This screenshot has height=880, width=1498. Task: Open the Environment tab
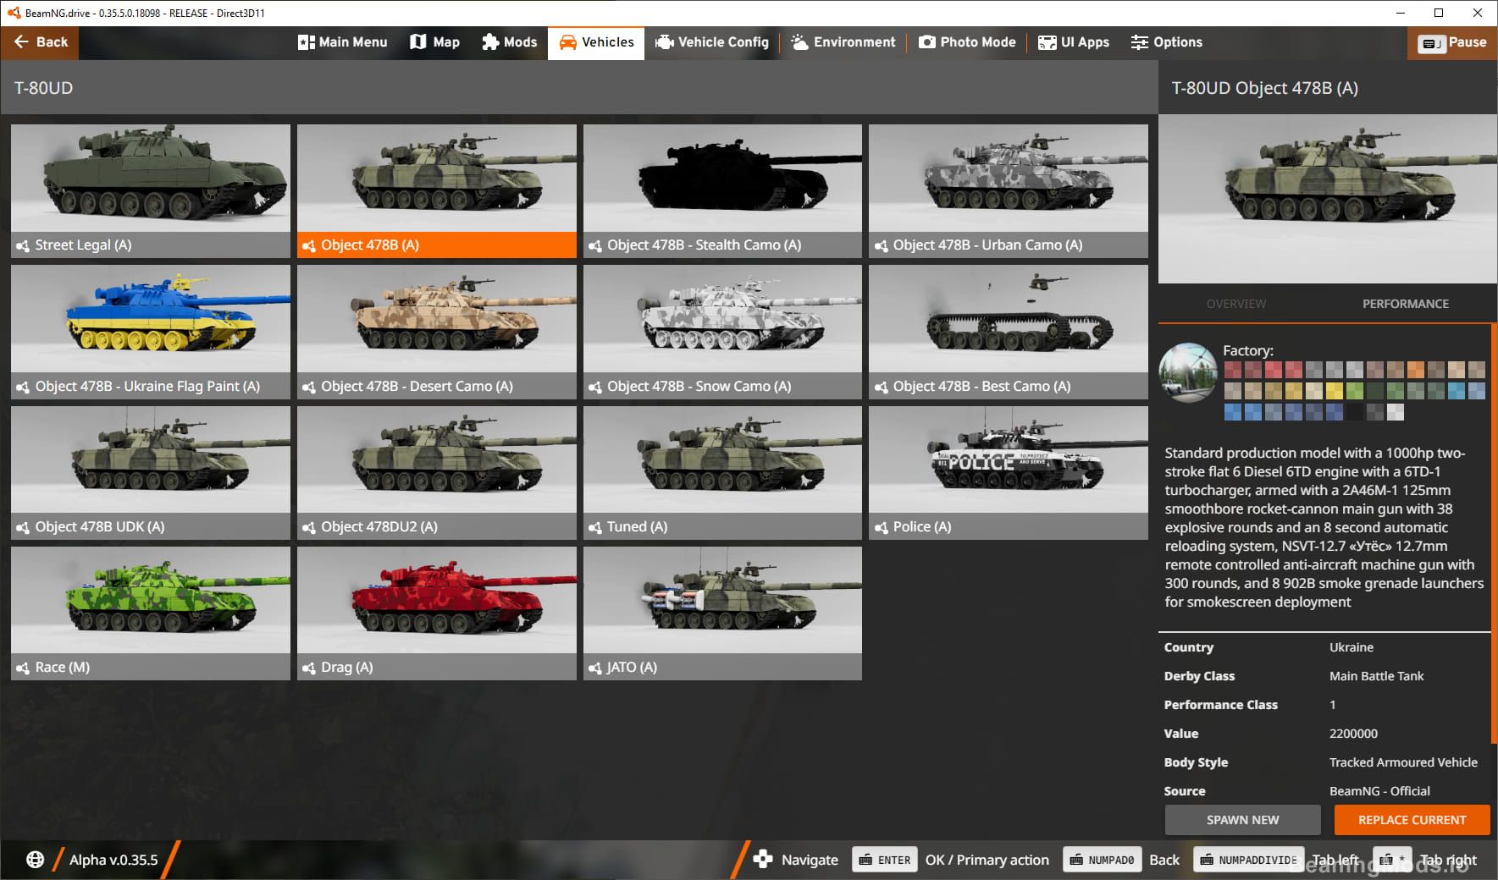[x=843, y=42]
